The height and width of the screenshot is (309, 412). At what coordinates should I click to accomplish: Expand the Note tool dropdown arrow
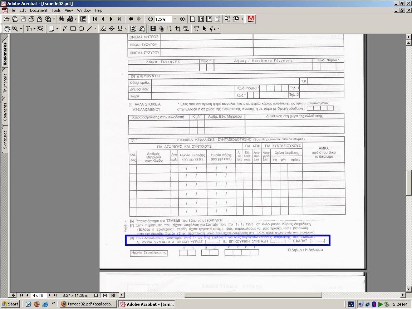point(57,29)
